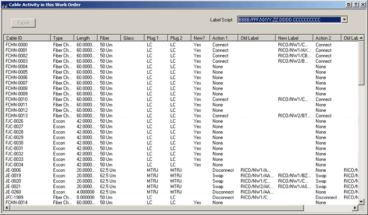Click 4.000000 length in JE-0260 row
The width and height of the screenshot is (368, 215).
[86, 192]
